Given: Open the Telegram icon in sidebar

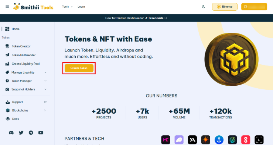Looking at the screenshot, I should (31, 133).
